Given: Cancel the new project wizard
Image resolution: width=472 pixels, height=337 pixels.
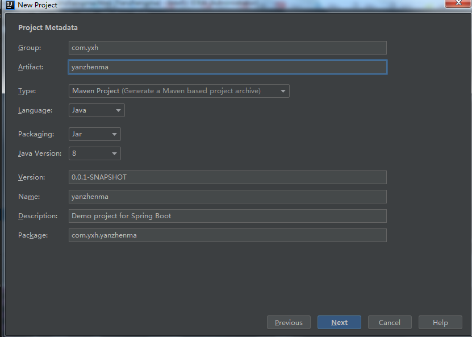Looking at the screenshot, I should (390, 322).
